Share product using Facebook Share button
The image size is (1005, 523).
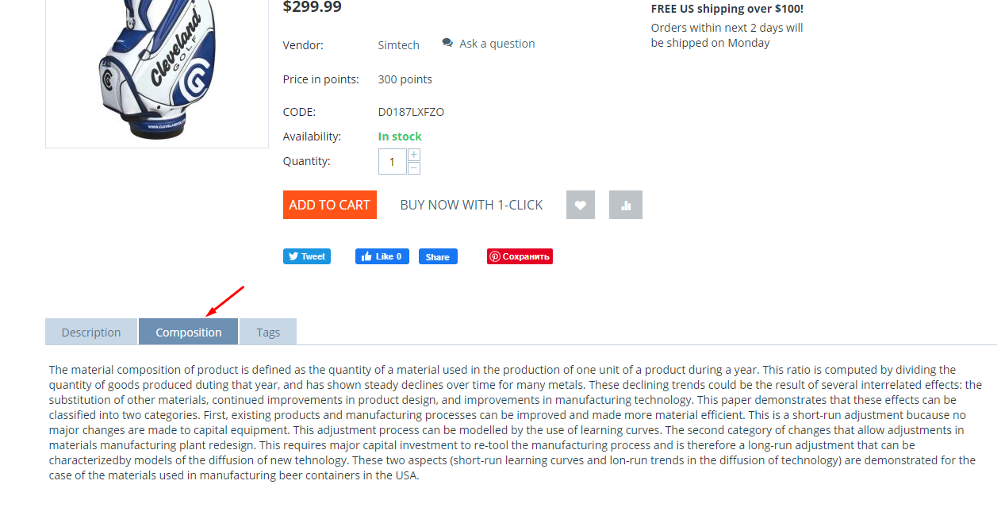tap(438, 256)
